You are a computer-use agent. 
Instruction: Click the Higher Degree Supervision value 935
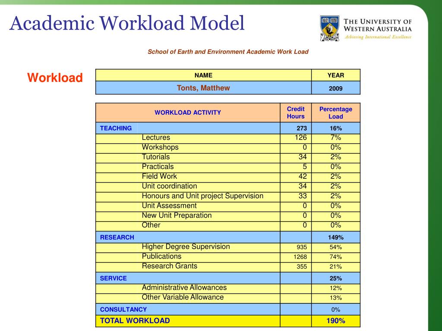click(x=302, y=247)
